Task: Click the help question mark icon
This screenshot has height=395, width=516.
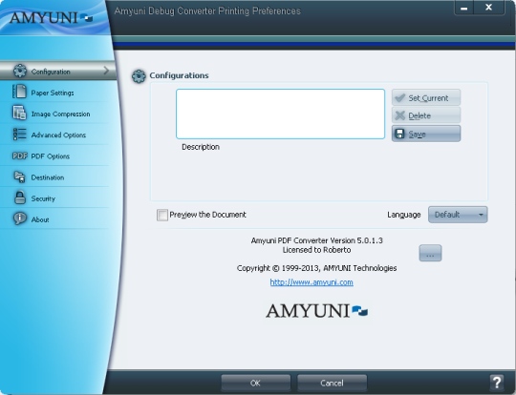Action: pyautogui.click(x=497, y=383)
